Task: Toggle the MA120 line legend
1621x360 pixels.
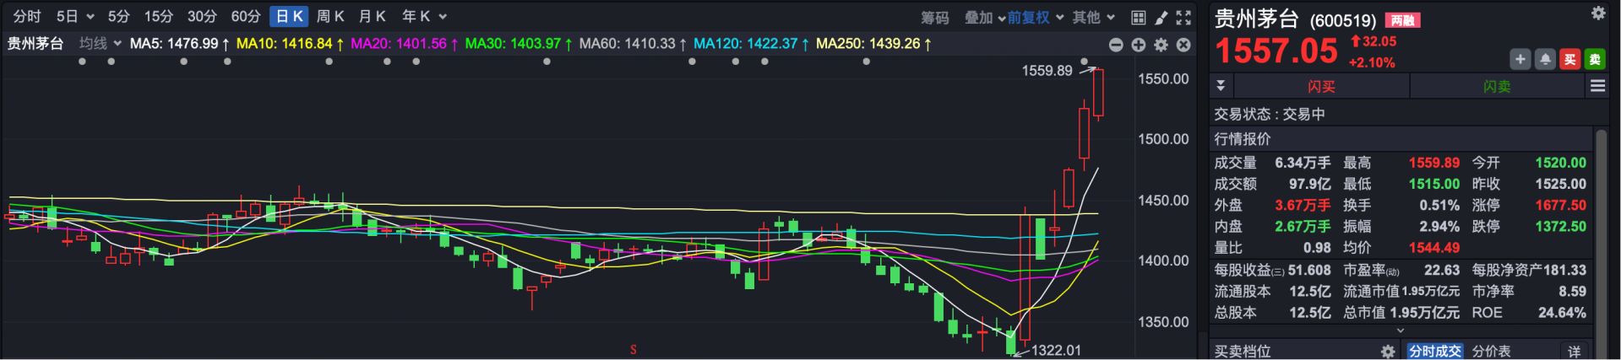Action: 752,43
